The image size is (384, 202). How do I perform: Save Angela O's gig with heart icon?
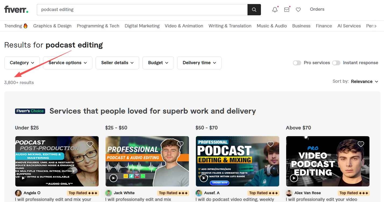point(90,144)
